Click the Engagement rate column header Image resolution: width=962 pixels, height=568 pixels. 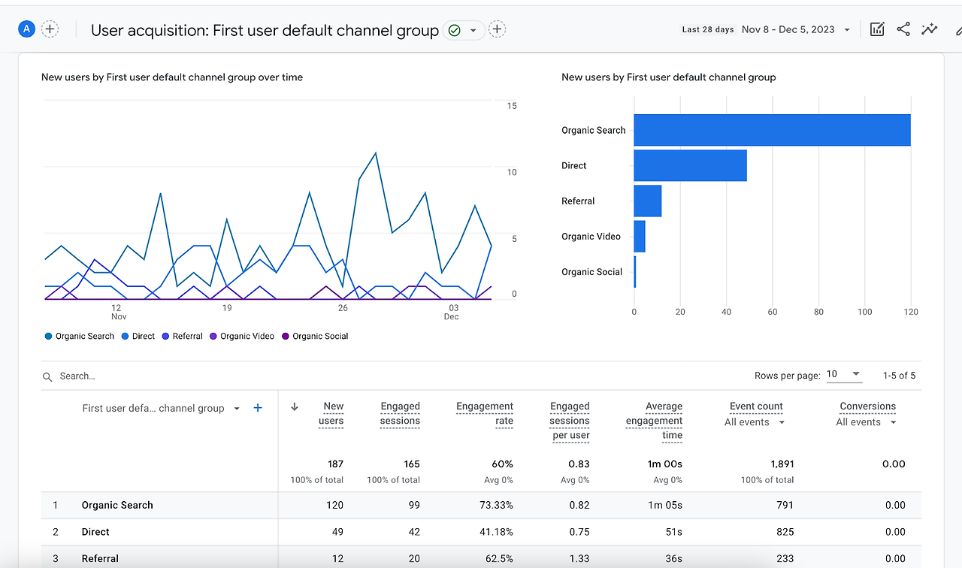(485, 413)
